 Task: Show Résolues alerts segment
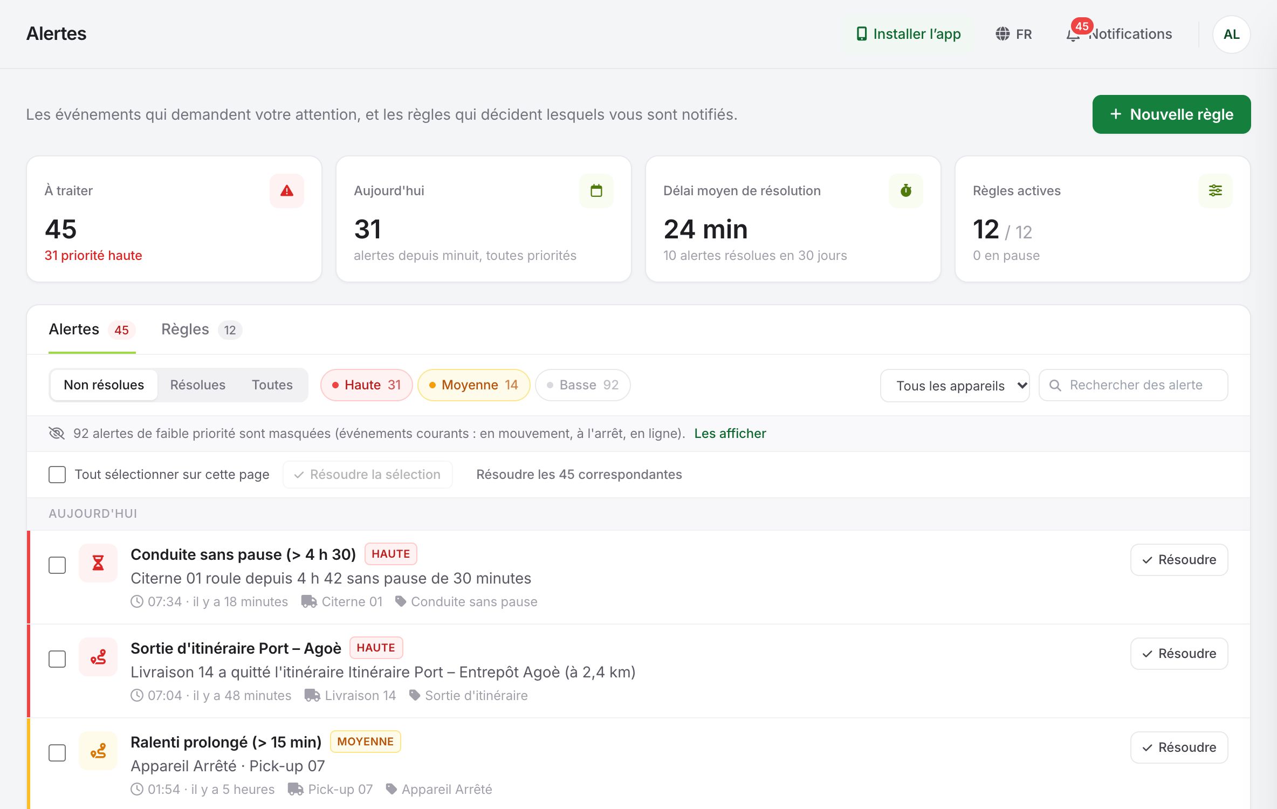[198, 385]
